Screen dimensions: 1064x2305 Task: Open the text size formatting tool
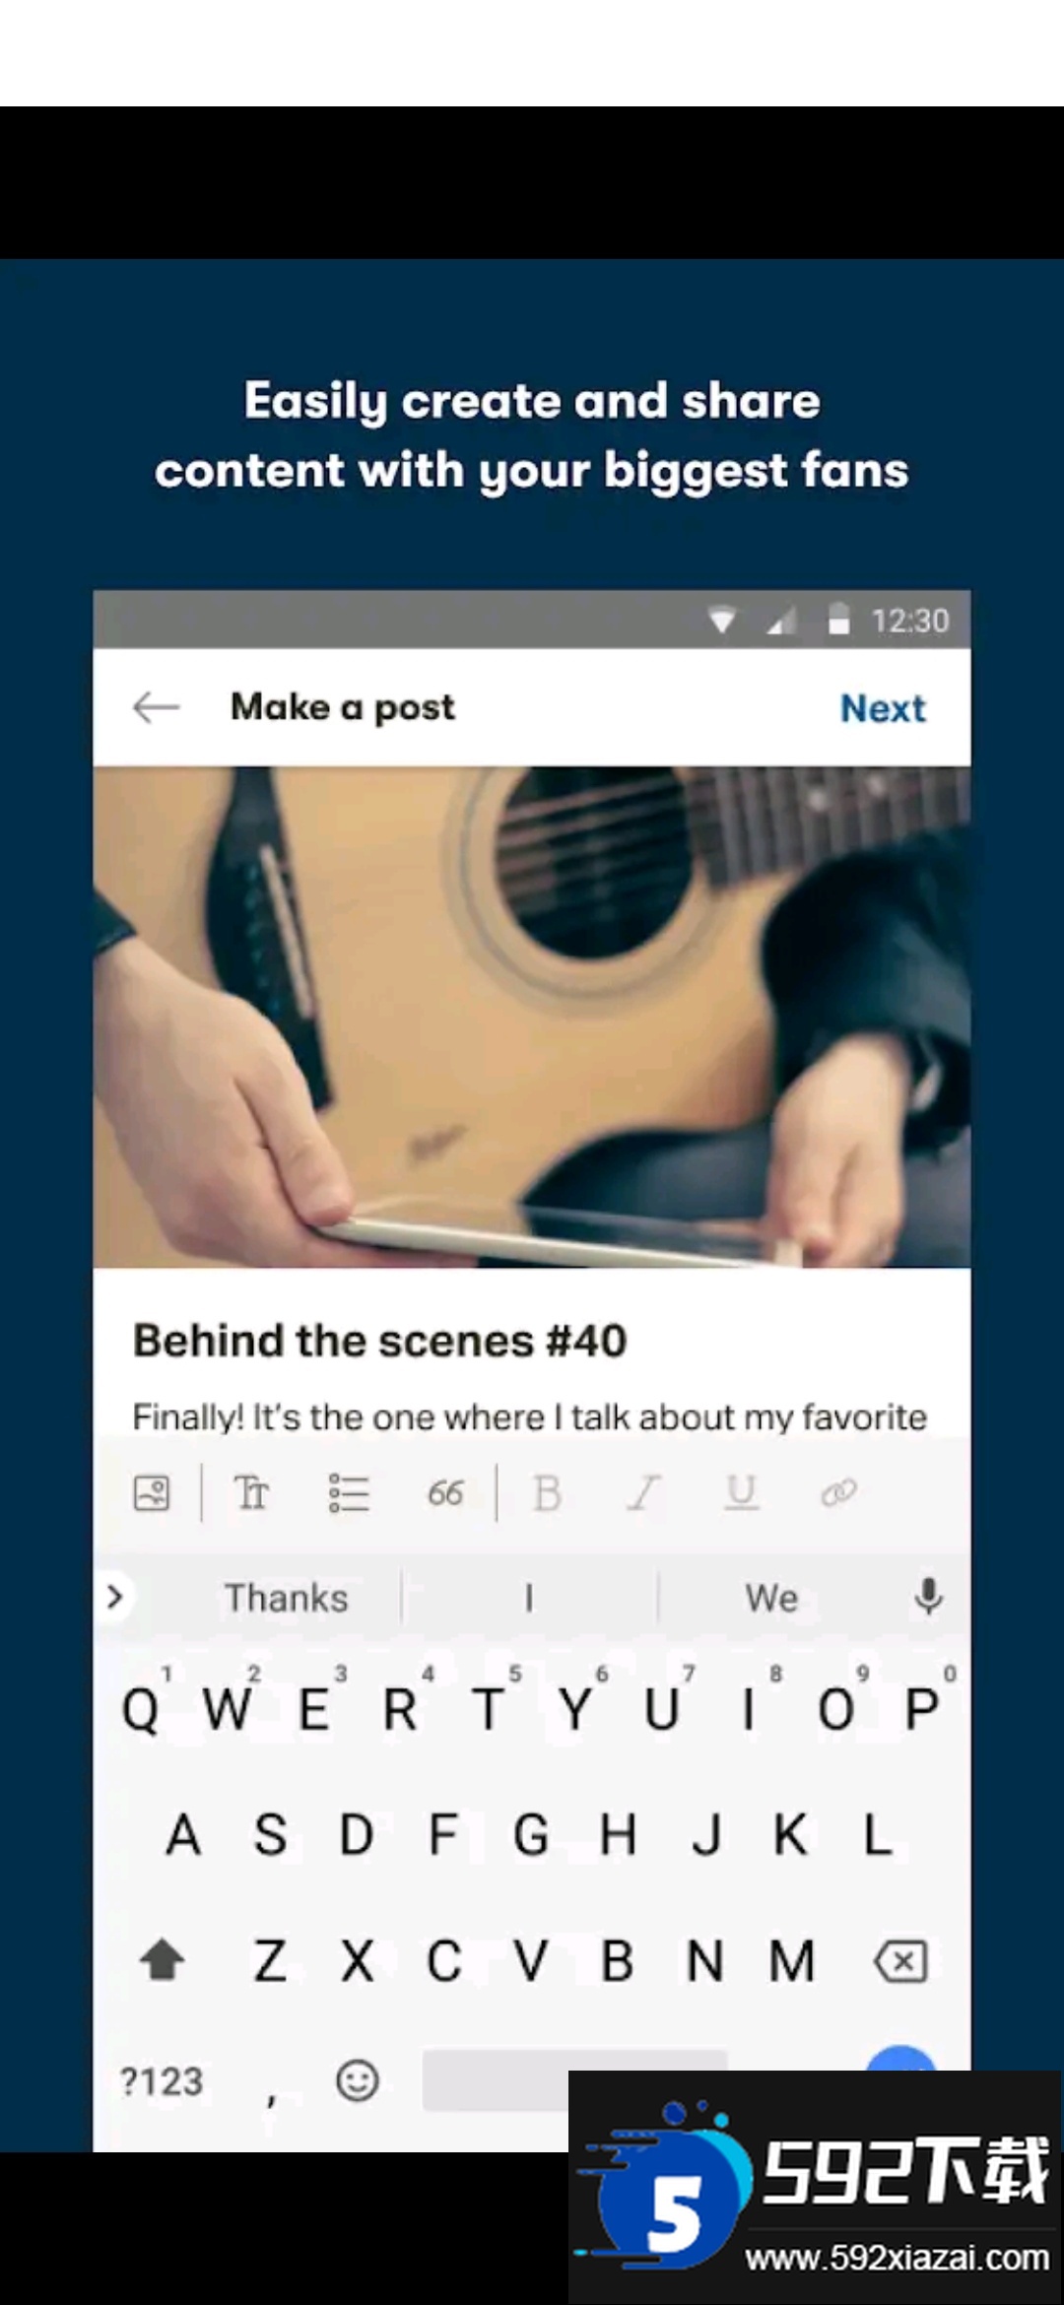tap(251, 1493)
